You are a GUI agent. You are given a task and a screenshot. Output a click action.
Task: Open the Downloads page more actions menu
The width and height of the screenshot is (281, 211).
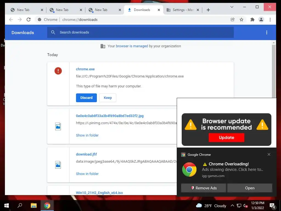tap(267, 32)
